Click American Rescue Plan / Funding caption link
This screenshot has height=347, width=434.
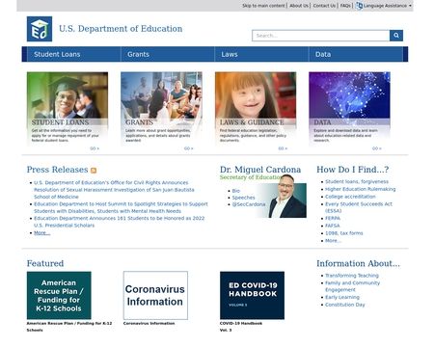[x=69, y=327]
